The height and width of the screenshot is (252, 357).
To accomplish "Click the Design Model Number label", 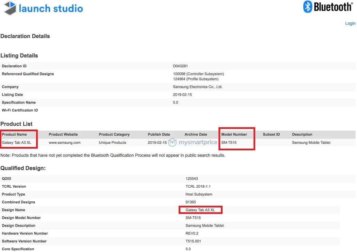I will point(21,218).
